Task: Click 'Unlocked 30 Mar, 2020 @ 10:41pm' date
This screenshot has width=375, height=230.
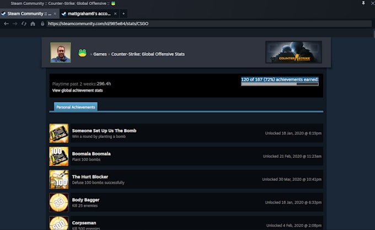Action: pos(292,179)
